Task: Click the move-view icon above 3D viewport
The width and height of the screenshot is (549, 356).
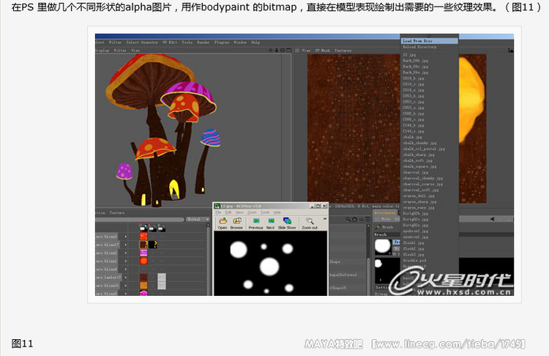Action: point(270,50)
